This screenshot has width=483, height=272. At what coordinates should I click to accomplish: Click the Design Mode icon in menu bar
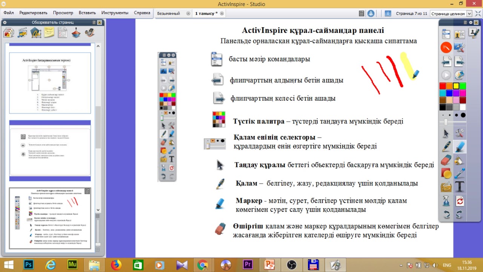(361, 13)
